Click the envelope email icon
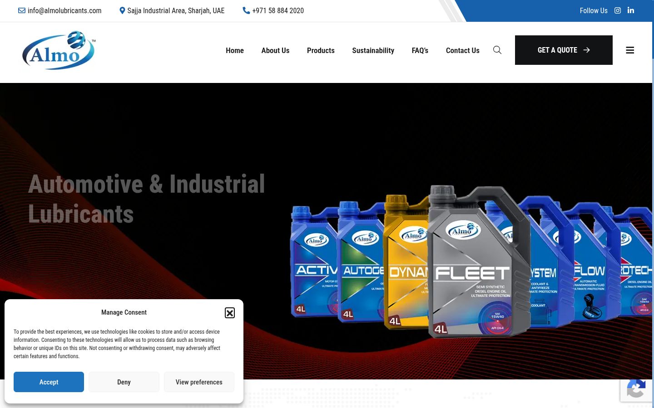 click(x=22, y=10)
